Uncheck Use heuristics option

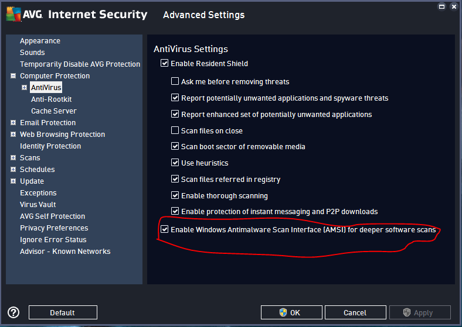coord(175,163)
